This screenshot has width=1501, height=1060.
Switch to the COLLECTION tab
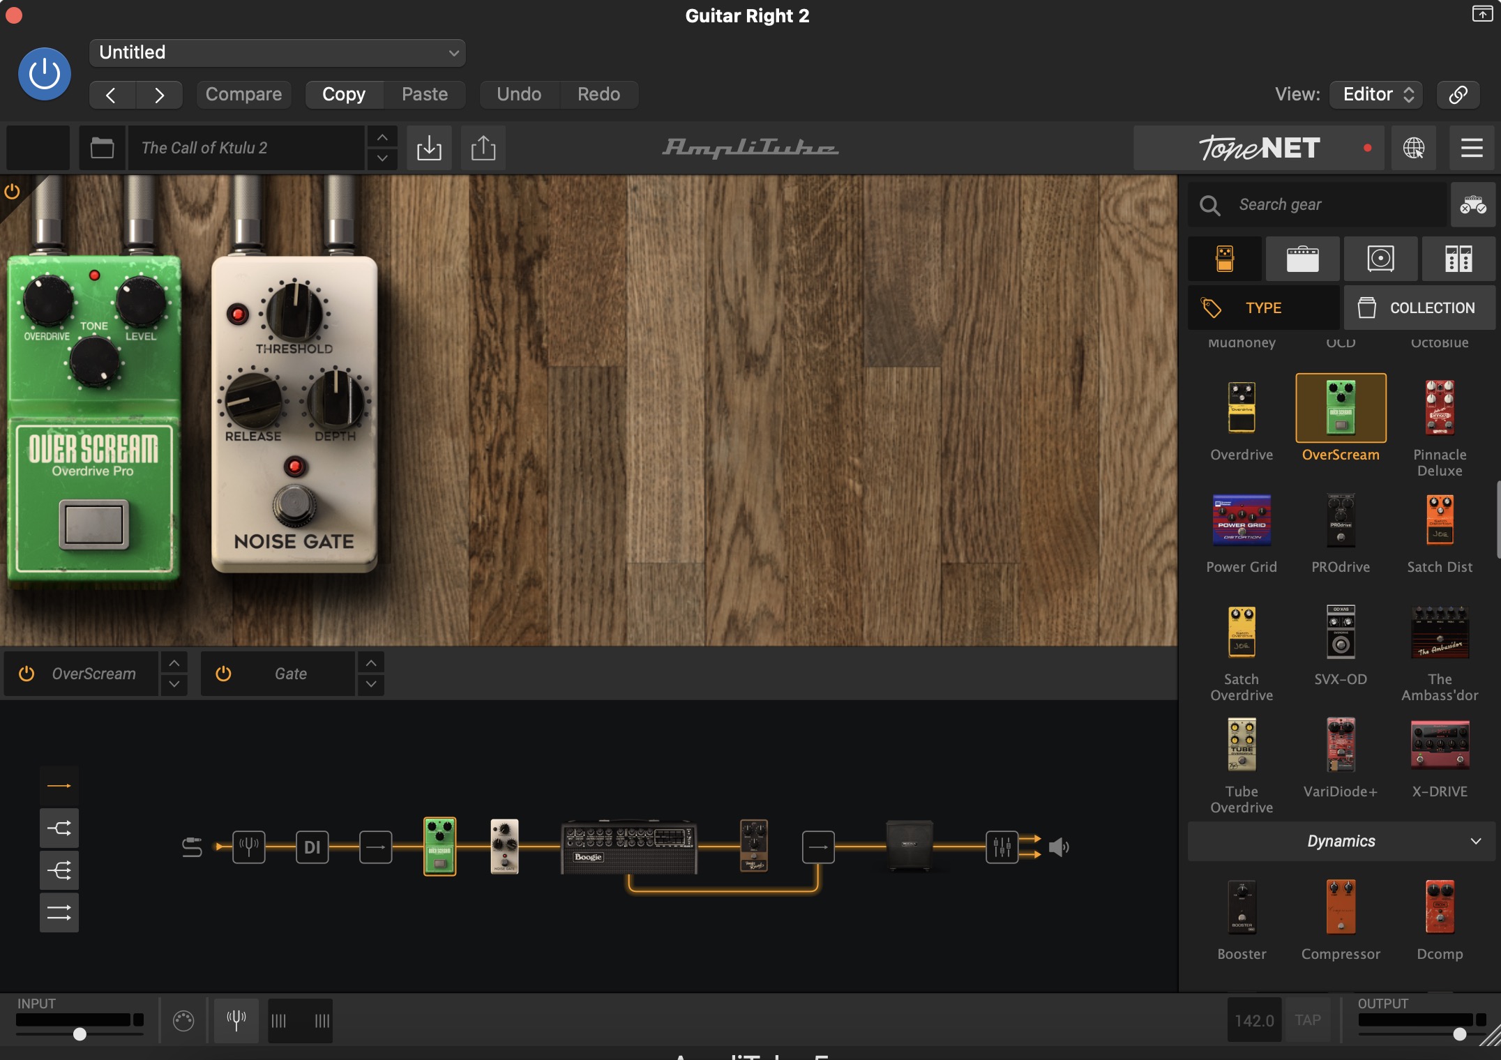(x=1420, y=308)
